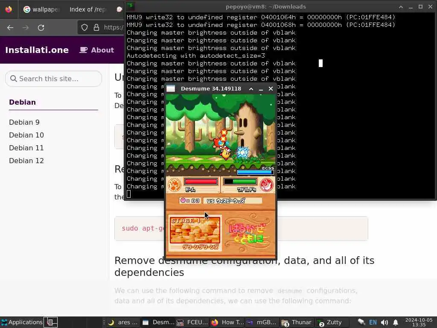Click the terminal icon in Zutty title bar

pyautogui.click(x=131, y=6)
